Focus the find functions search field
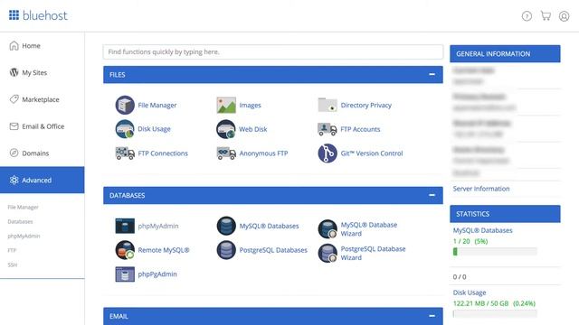 point(273,52)
